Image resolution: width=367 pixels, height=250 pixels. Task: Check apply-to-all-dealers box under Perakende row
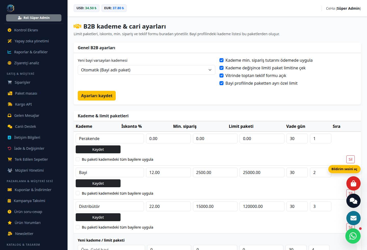click(x=78, y=159)
